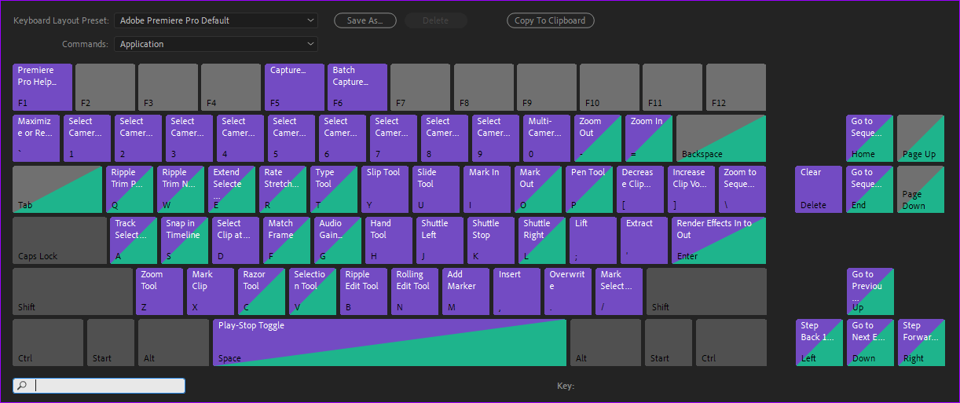Image resolution: width=960 pixels, height=403 pixels.
Task: Select the E Extend Selected key
Action: click(x=232, y=189)
